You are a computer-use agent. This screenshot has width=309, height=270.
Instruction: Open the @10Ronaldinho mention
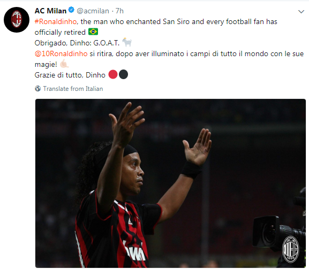coord(61,53)
